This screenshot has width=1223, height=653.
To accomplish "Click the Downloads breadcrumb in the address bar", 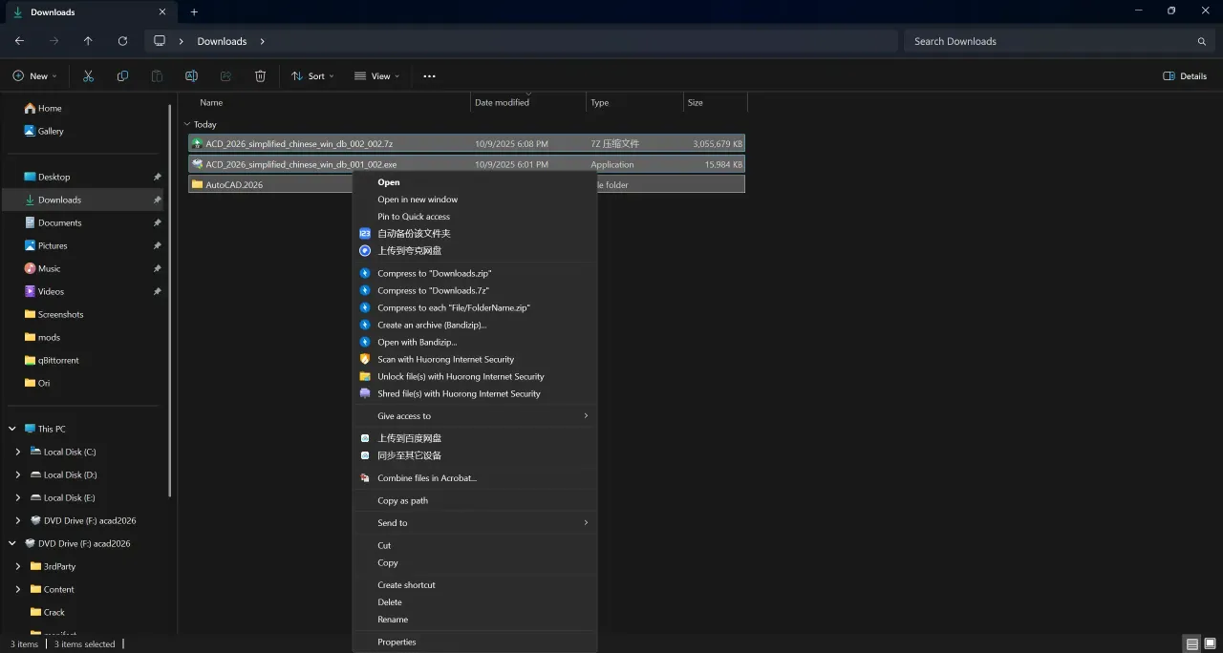I will click(222, 41).
